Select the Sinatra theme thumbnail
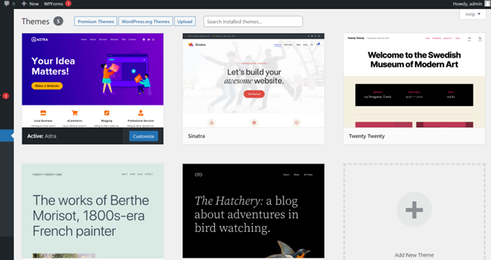The width and height of the screenshot is (491, 260). 253,80
